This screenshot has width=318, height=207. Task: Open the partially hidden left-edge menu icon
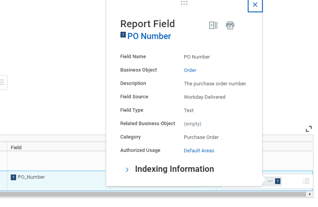click(2, 82)
